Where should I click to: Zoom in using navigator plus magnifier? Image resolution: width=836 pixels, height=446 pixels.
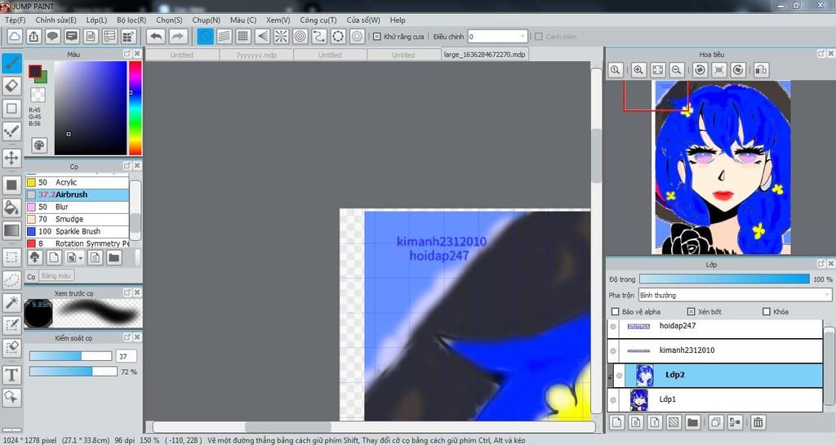point(638,70)
